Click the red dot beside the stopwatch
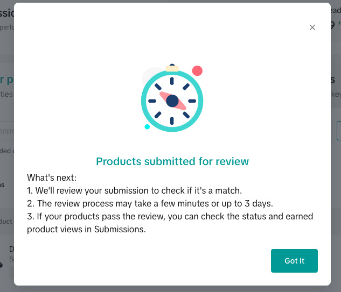Image resolution: width=341 pixels, height=292 pixels. [197, 70]
